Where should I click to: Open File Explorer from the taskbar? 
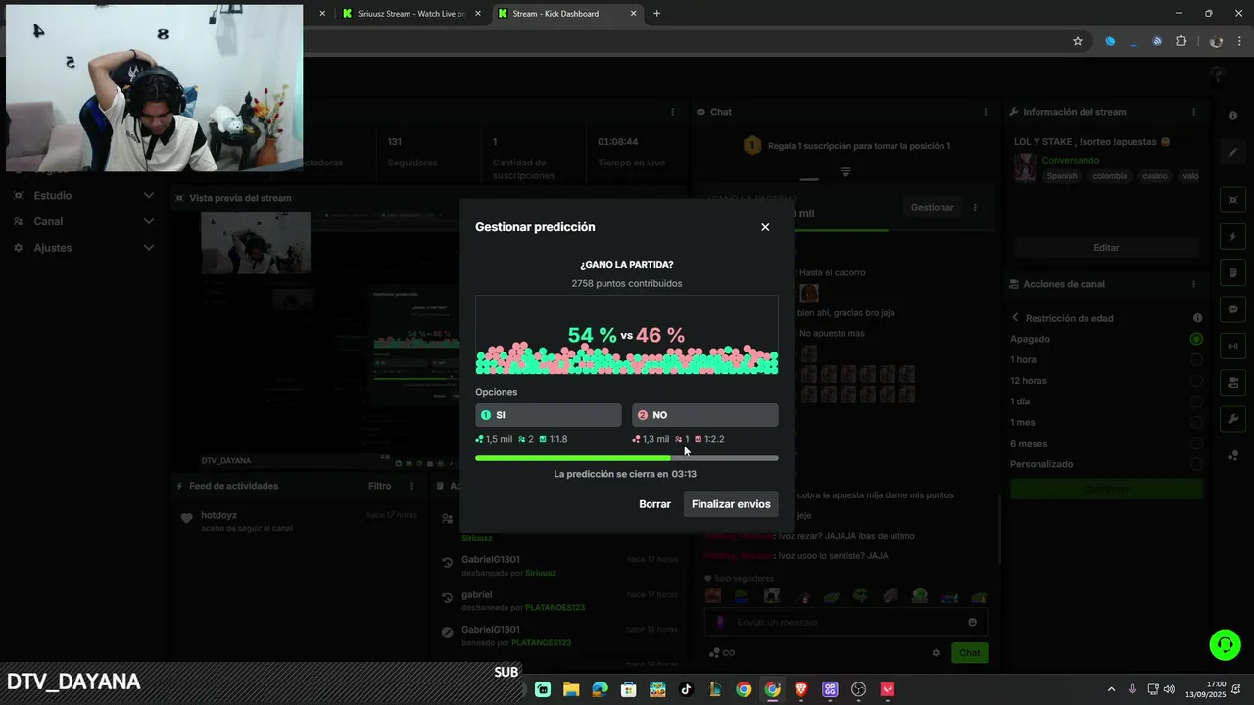point(571,689)
